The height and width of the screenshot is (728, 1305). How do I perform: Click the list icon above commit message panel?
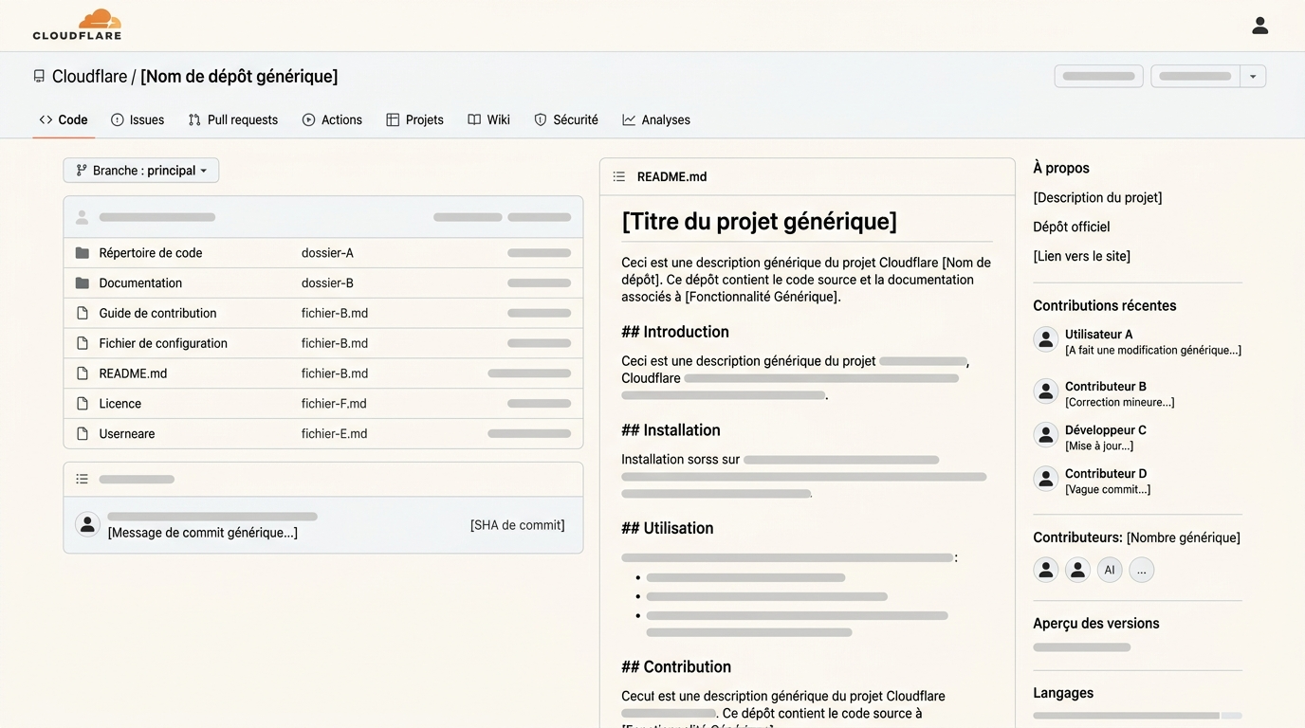point(83,480)
